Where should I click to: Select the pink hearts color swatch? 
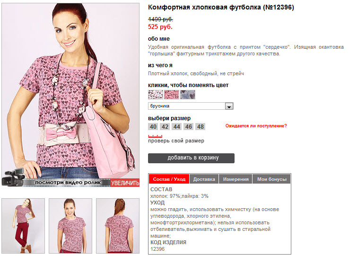pos(172,95)
